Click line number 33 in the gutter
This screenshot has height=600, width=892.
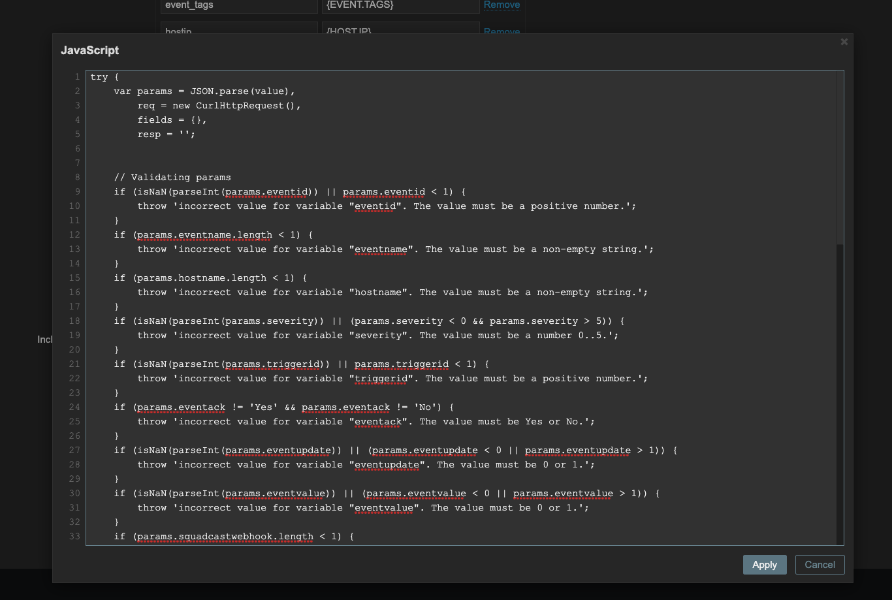pyautogui.click(x=74, y=537)
